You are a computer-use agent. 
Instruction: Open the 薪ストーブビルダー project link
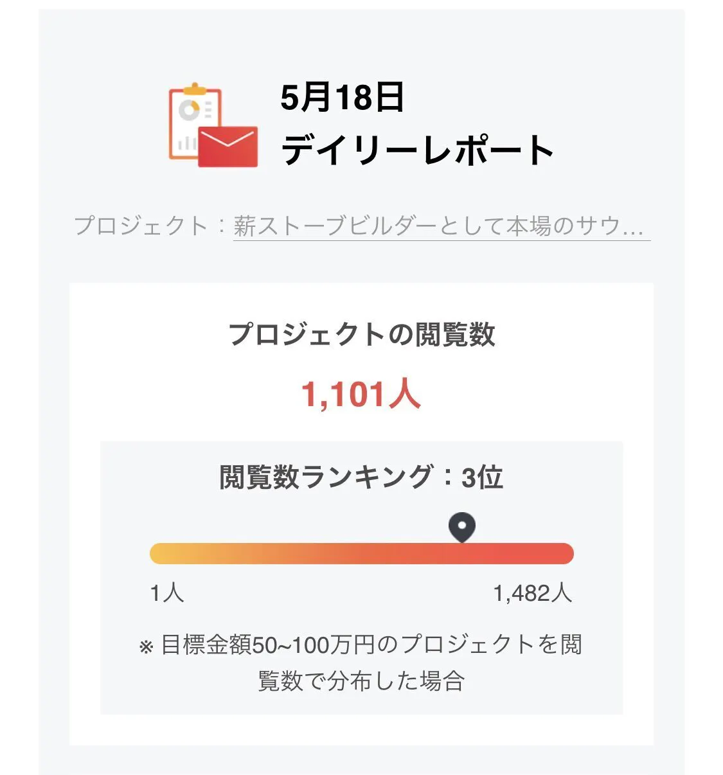(x=440, y=226)
